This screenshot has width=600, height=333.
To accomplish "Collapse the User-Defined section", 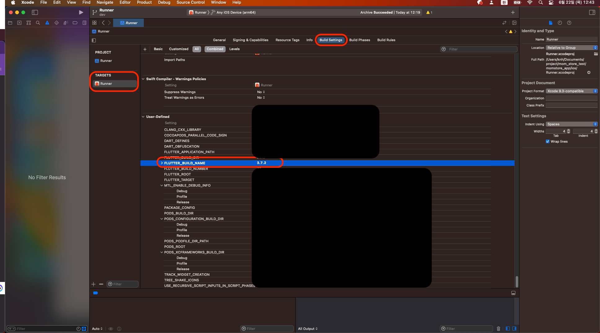I will (x=143, y=117).
